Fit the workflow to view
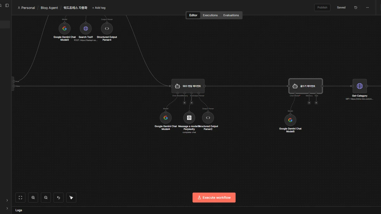 [20, 198]
